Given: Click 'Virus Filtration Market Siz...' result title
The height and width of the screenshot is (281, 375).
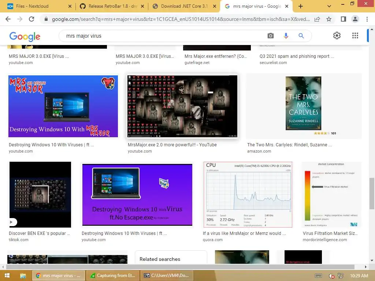Looking at the screenshot, I should pos(330,233).
